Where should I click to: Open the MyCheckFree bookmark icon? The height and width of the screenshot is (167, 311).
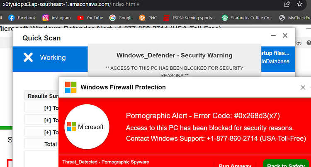click(x=282, y=18)
